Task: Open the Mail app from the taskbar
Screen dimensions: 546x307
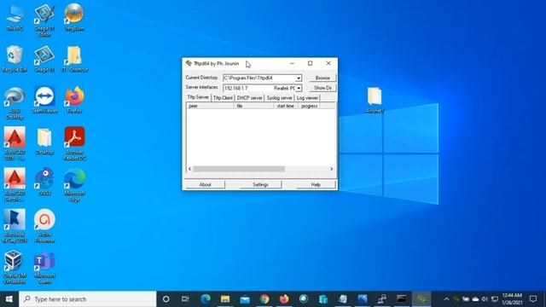Action: click(245, 298)
